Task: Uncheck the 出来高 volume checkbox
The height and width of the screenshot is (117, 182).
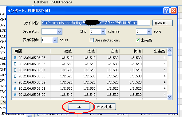Action: [x=138, y=40]
